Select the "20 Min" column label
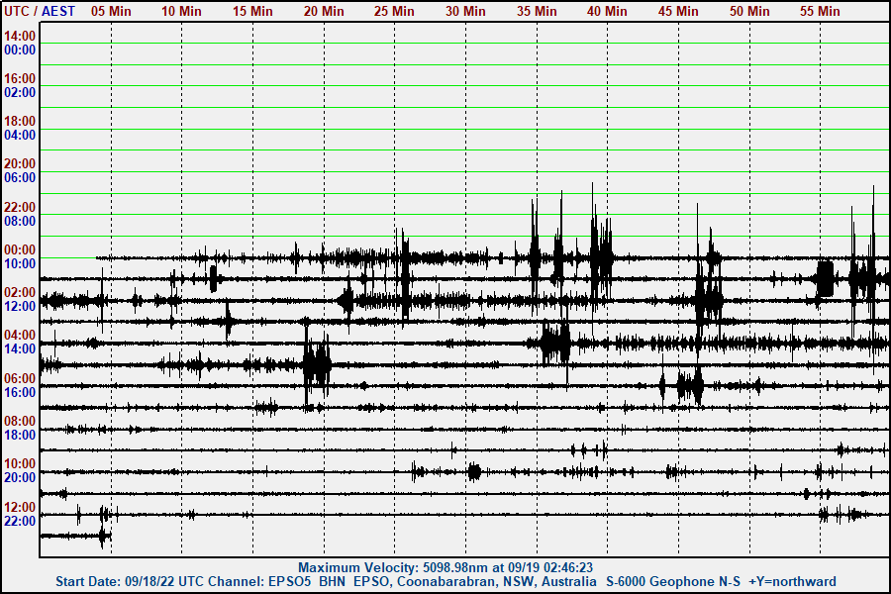 pyautogui.click(x=324, y=11)
